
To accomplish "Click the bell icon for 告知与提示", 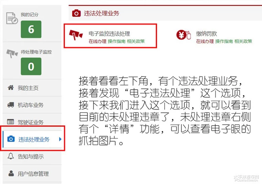I will pyautogui.click(x=11, y=156).
